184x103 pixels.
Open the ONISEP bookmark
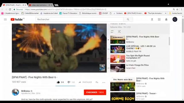click(103, 13)
